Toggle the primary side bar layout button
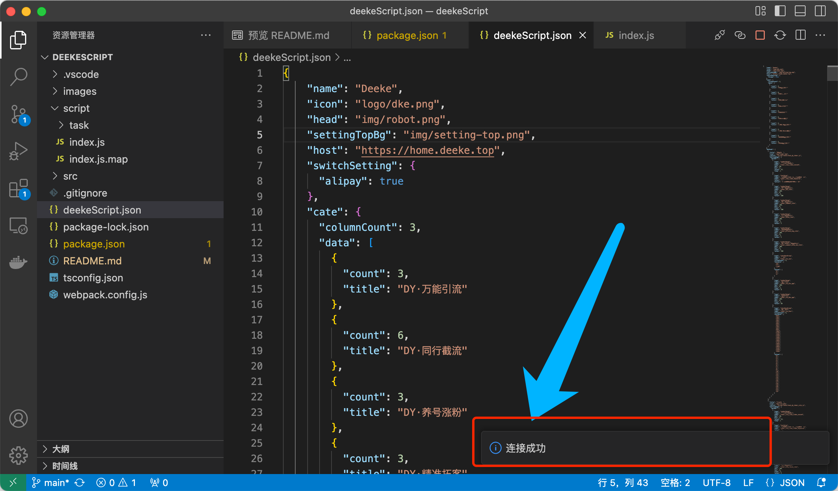 pyautogui.click(x=780, y=11)
